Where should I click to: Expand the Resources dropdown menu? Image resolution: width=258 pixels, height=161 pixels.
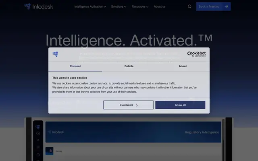[140, 6]
